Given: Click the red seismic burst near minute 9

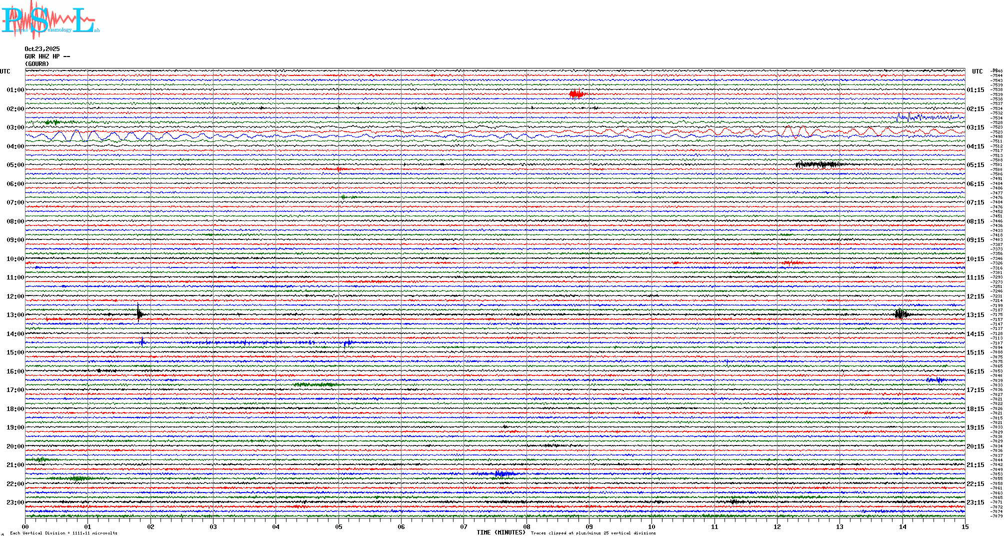Looking at the screenshot, I should click(576, 94).
